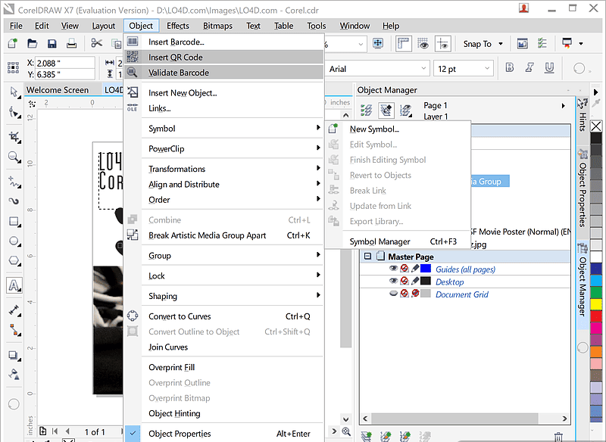Select the Connector tool
Screen dimensions: 606x442
coord(14,330)
